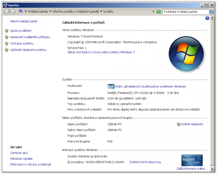Click computer name value next to Název počítače
The height and width of the screenshot is (174, 217).
115,124
